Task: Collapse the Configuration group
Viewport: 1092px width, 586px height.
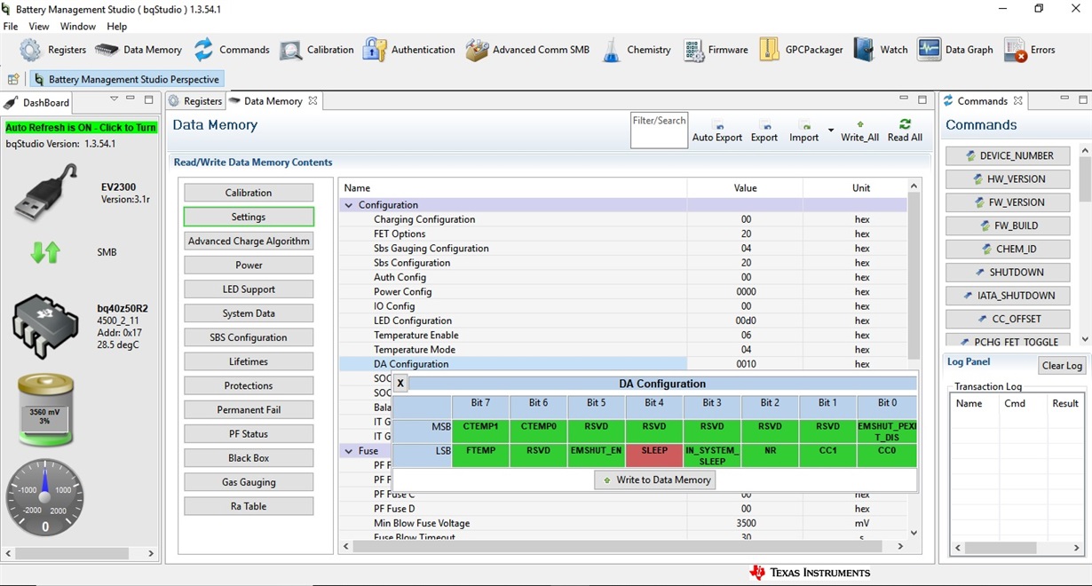Action: (x=348, y=205)
